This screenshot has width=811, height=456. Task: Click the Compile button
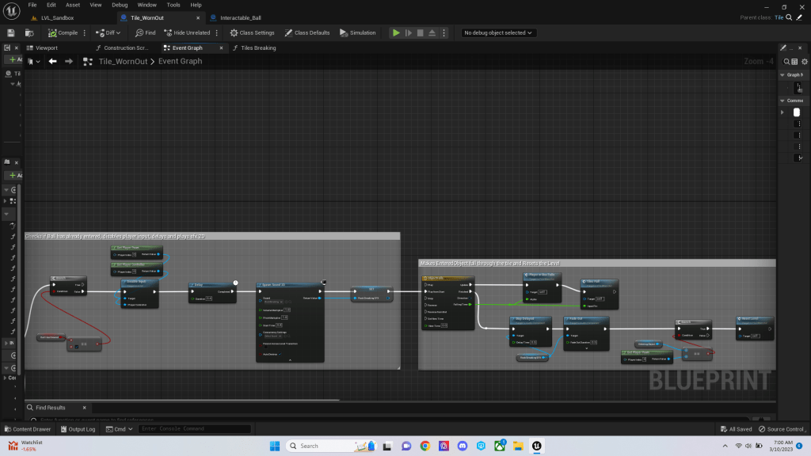[63, 32]
